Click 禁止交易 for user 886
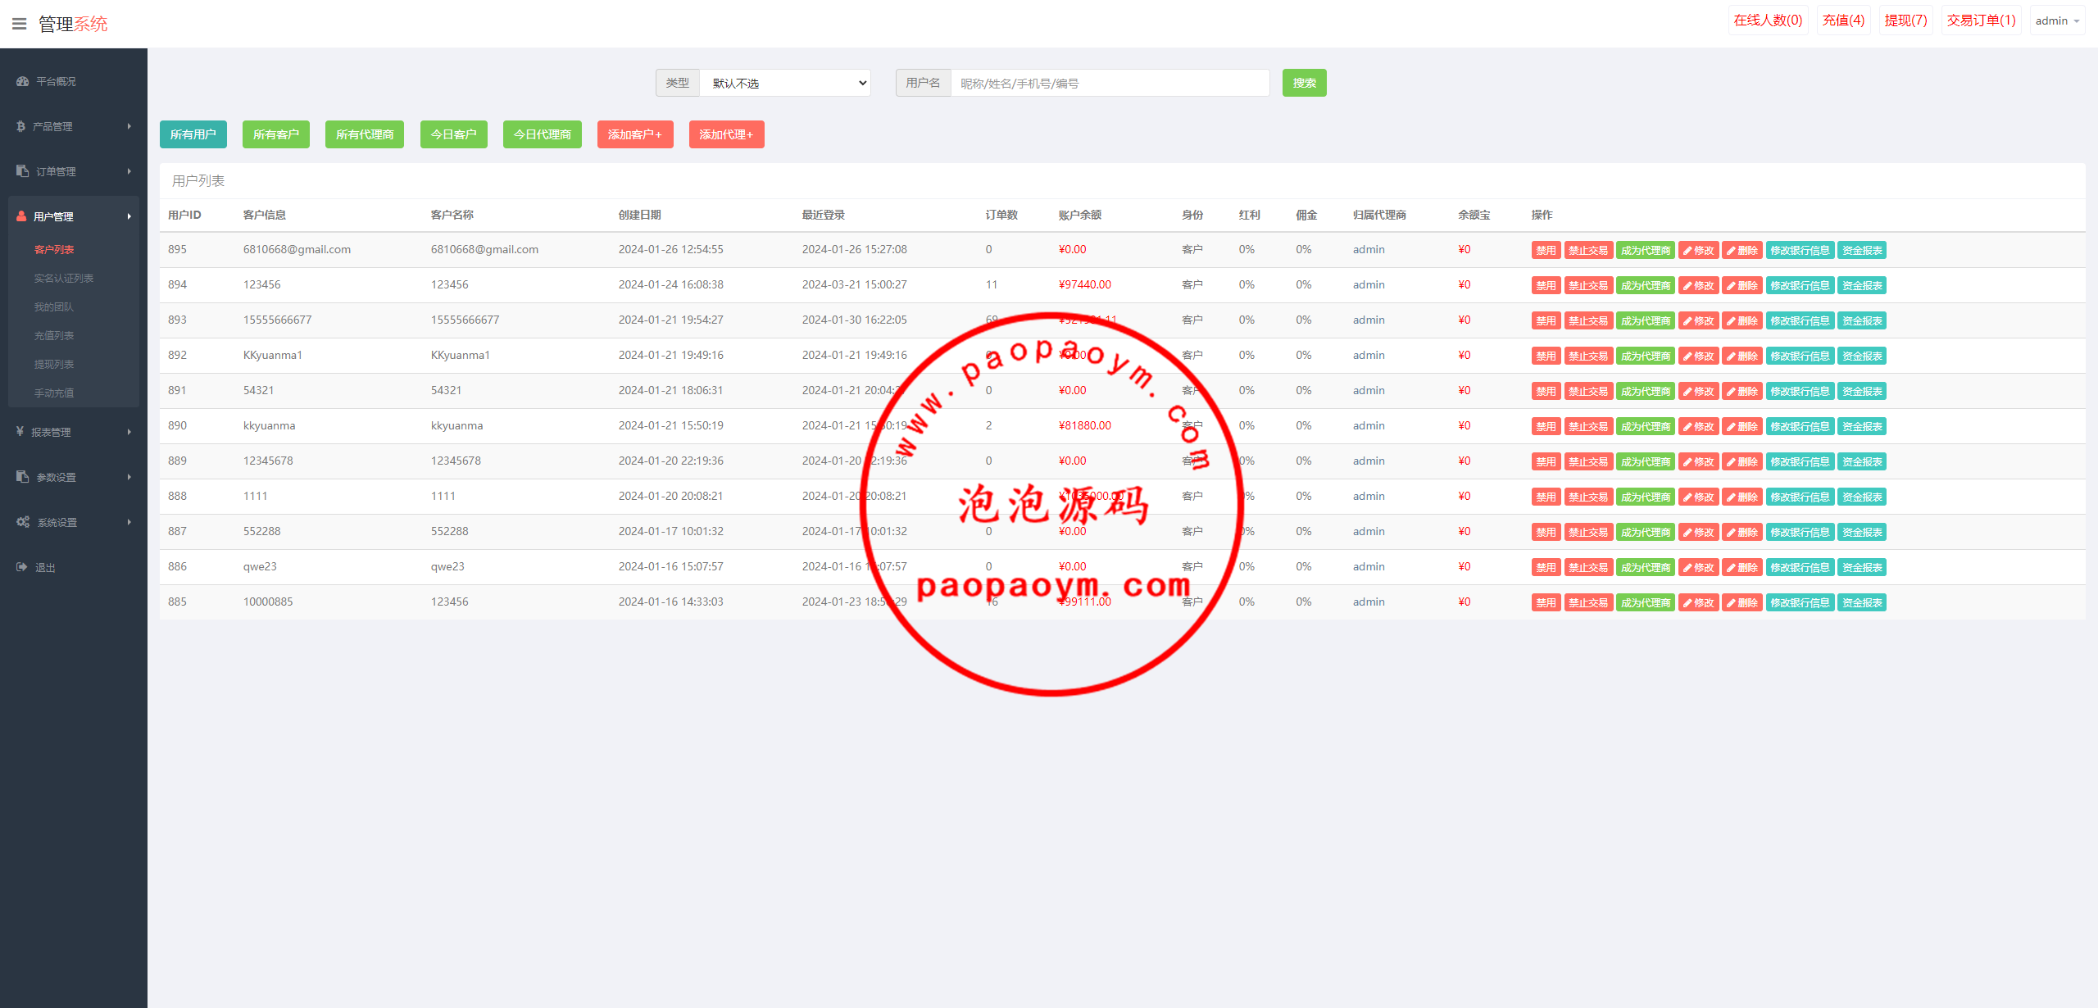This screenshot has width=2098, height=1008. [x=1588, y=567]
